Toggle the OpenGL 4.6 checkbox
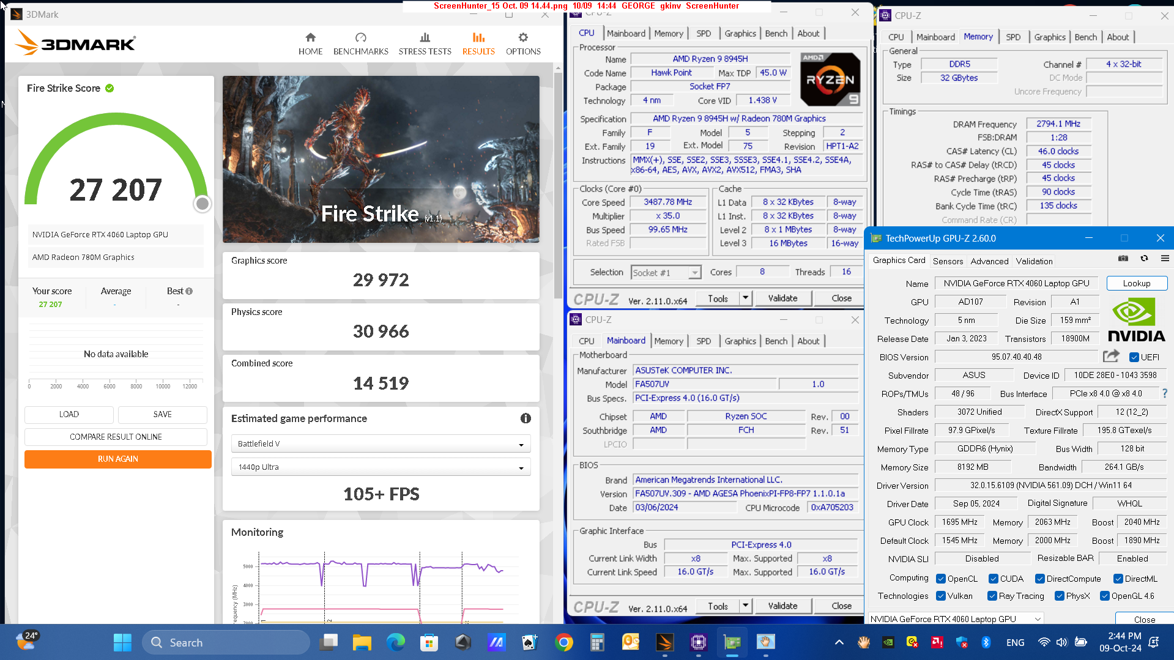This screenshot has height=660, width=1174. point(1104,596)
